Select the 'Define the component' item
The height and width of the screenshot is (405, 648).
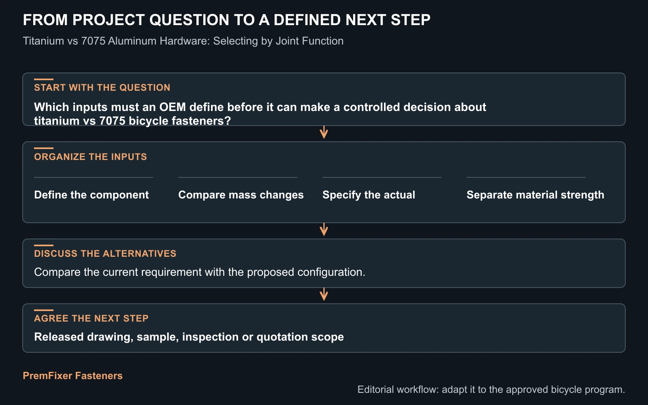(x=92, y=195)
